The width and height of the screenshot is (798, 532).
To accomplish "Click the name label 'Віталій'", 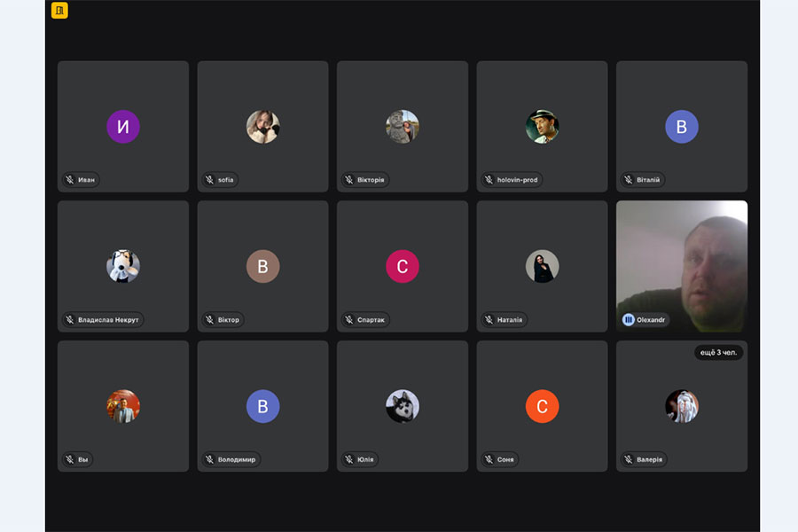I will [648, 180].
